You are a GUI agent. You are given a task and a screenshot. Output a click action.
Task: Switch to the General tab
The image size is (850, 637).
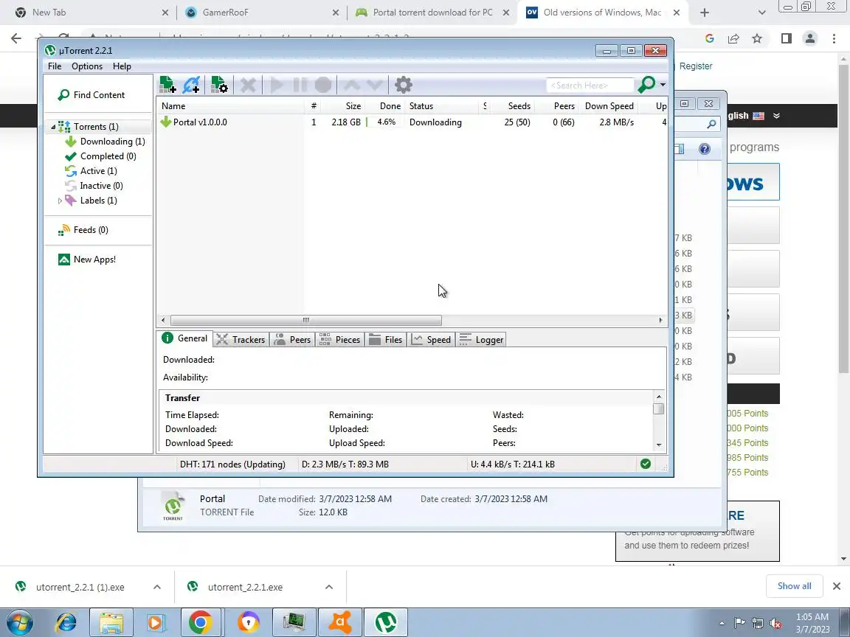pyautogui.click(x=185, y=338)
